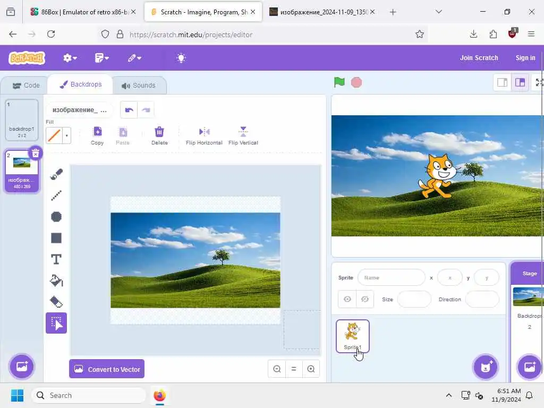Click the Copy icon

[x=97, y=136]
